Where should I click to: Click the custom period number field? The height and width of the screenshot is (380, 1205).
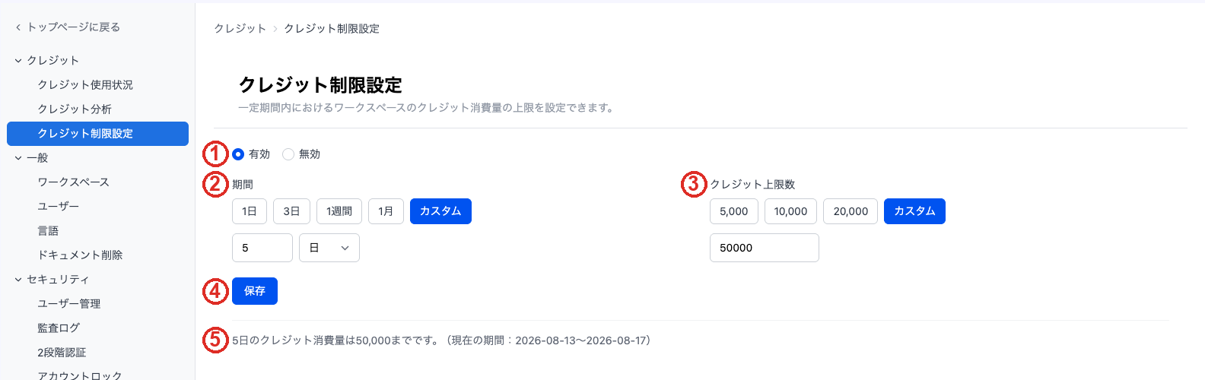(262, 248)
